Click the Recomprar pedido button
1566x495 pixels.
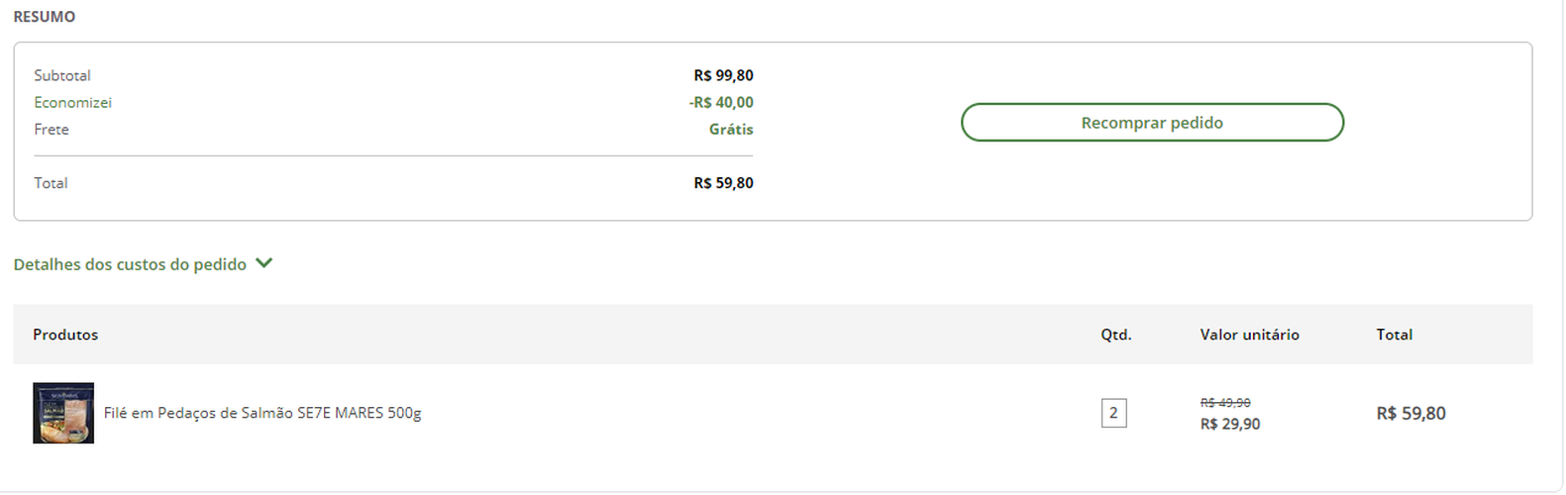(1151, 123)
